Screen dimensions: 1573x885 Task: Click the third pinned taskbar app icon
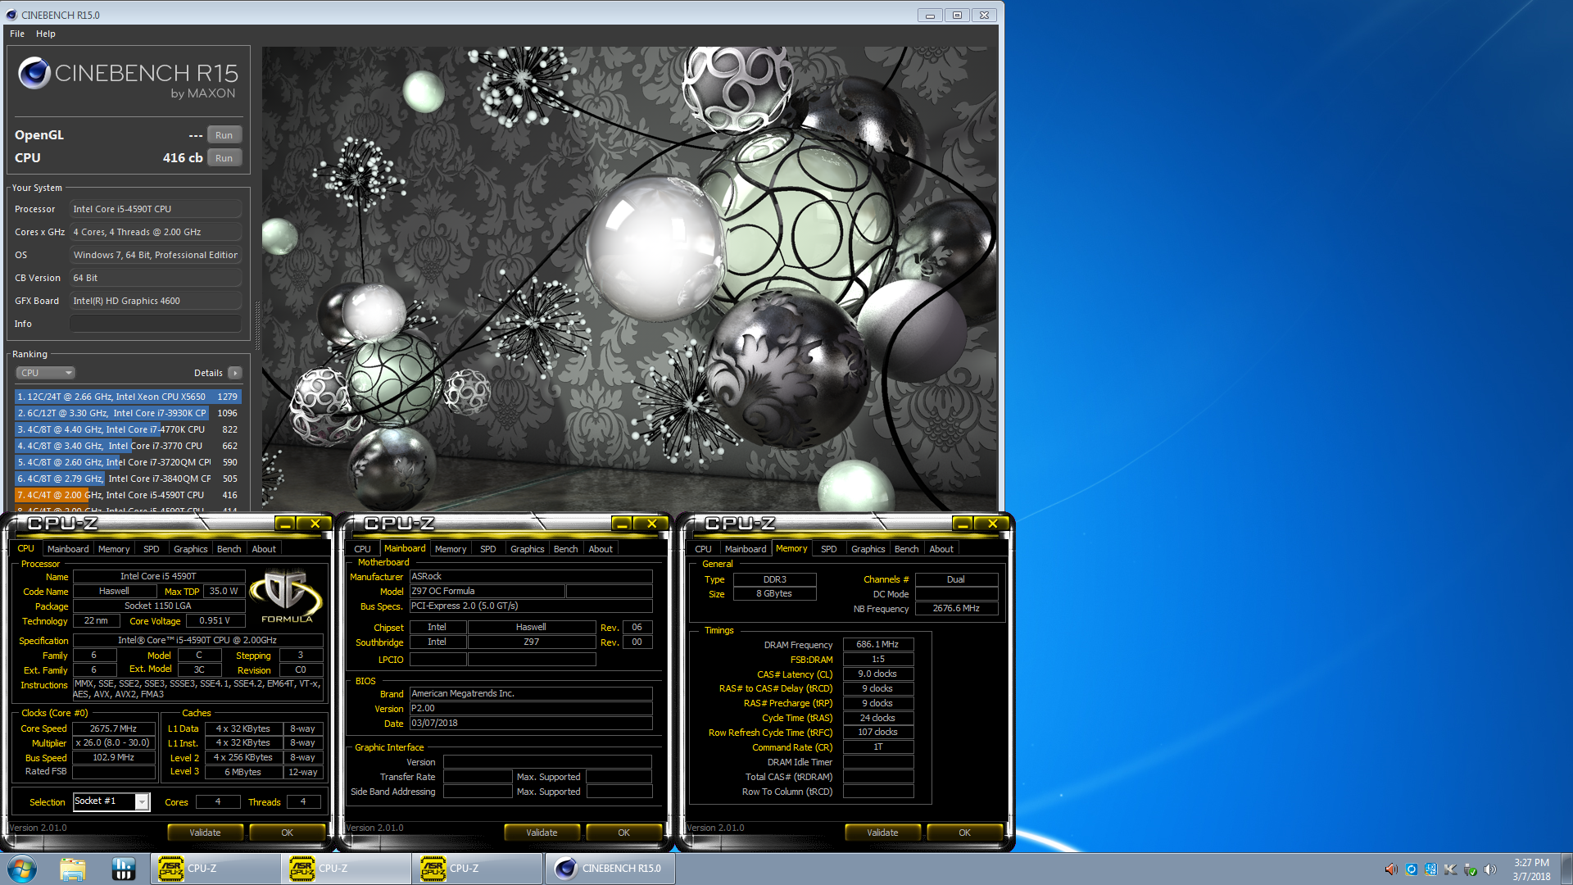point(123,869)
